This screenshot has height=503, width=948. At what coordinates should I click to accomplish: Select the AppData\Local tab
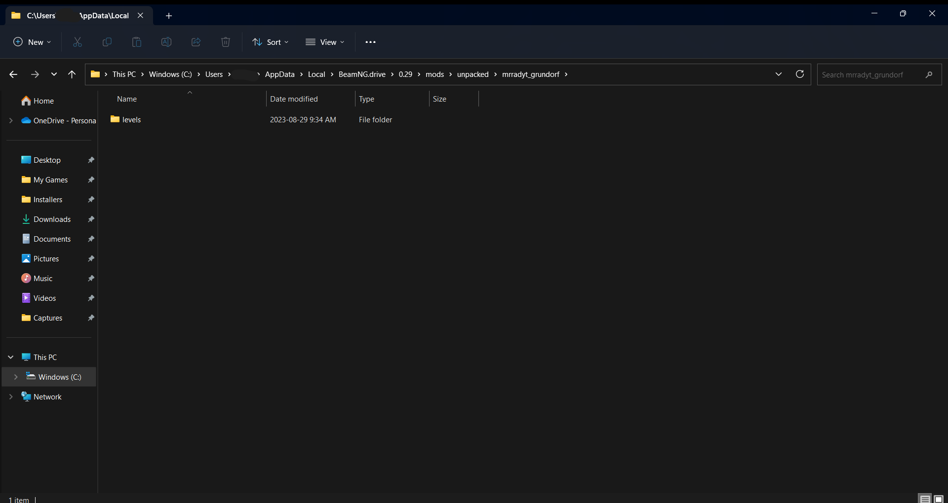(79, 16)
